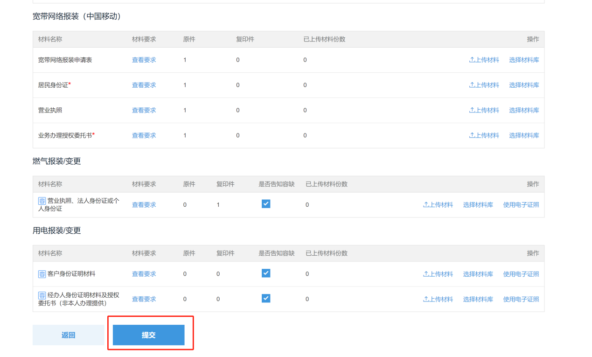This screenshot has width=592, height=357.
Task: Submit the form with 提交
Action: (149, 335)
